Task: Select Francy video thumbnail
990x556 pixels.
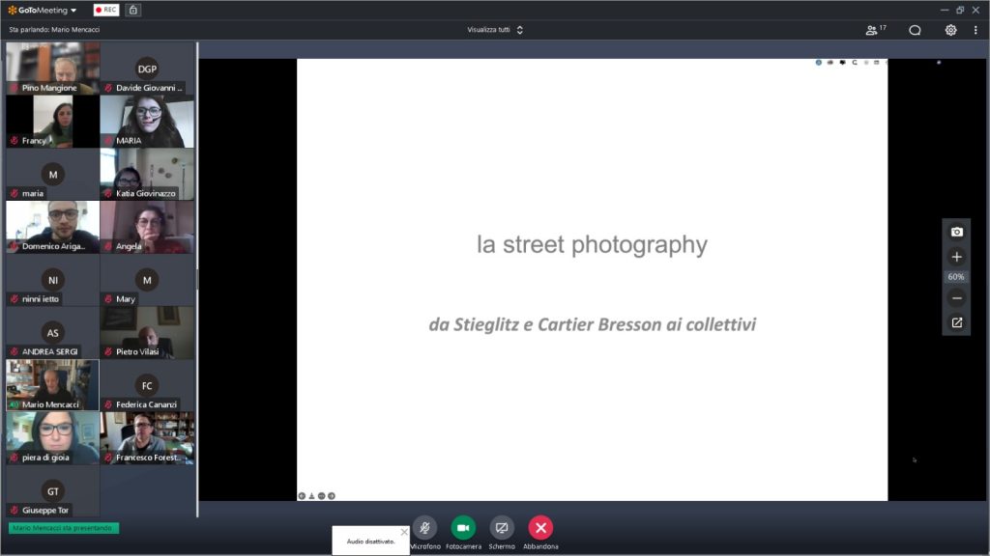Action: pos(52,121)
